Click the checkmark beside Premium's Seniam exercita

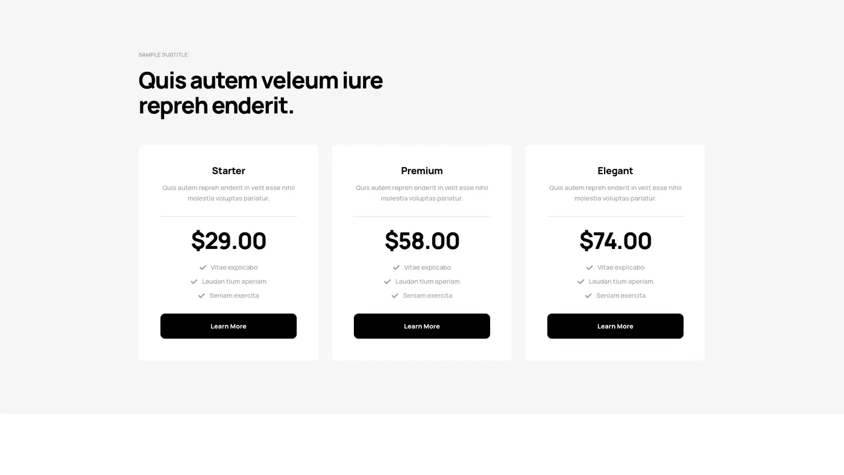(x=395, y=295)
